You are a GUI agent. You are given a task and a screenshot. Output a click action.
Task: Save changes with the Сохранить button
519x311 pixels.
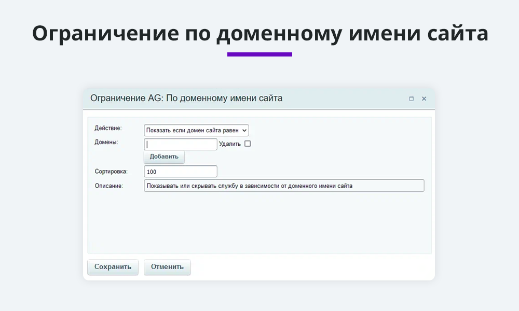point(113,267)
